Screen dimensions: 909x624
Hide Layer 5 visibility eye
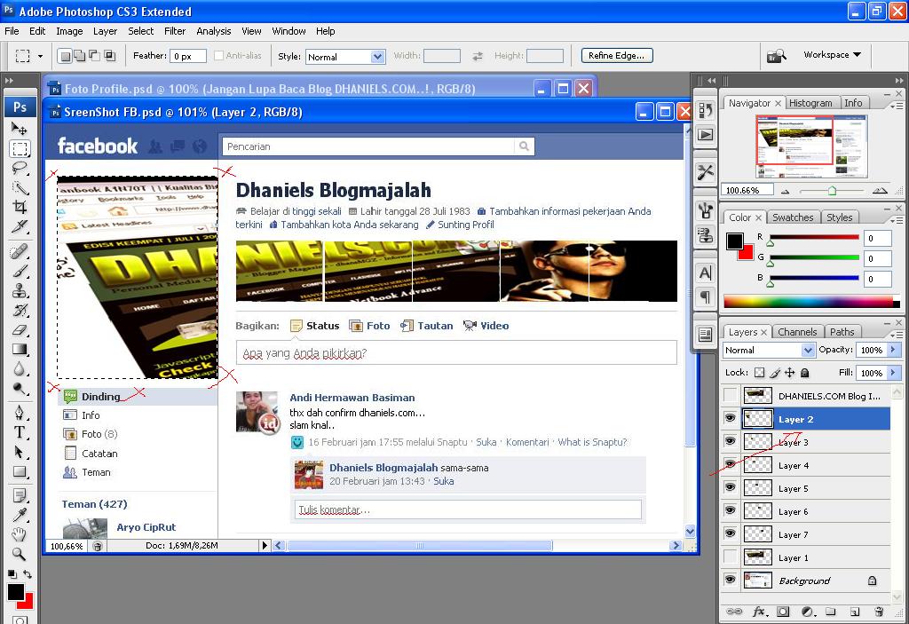[731, 487]
